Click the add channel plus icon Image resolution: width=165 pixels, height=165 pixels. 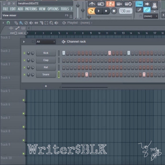[46, 86]
